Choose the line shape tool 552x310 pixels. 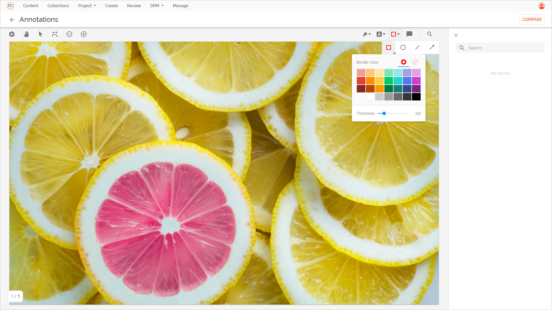click(417, 47)
